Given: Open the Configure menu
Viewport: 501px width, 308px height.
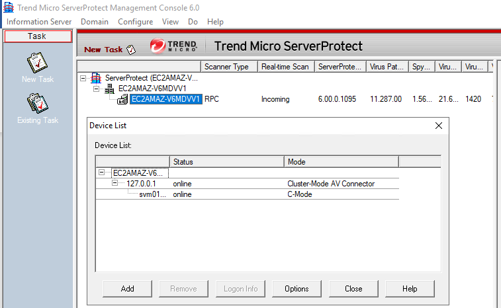Looking at the screenshot, I should pyautogui.click(x=136, y=22).
